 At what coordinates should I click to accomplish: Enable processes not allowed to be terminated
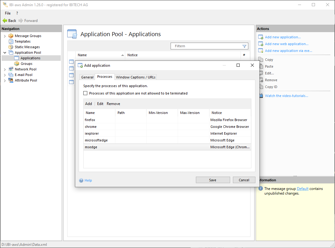click(85, 93)
